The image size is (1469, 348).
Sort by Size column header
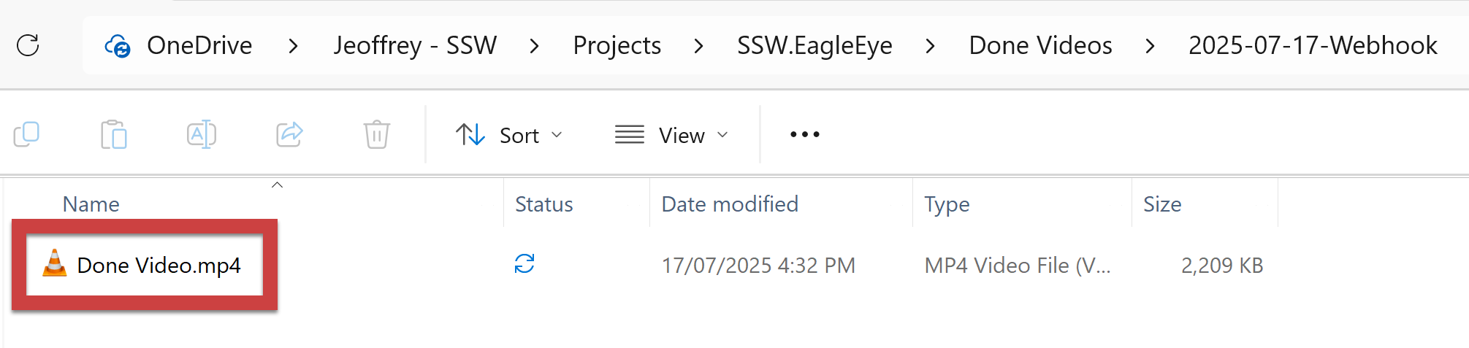click(x=1162, y=204)
